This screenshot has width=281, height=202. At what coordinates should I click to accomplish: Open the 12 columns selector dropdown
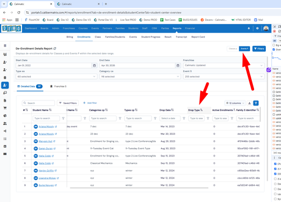coord(235,103)
